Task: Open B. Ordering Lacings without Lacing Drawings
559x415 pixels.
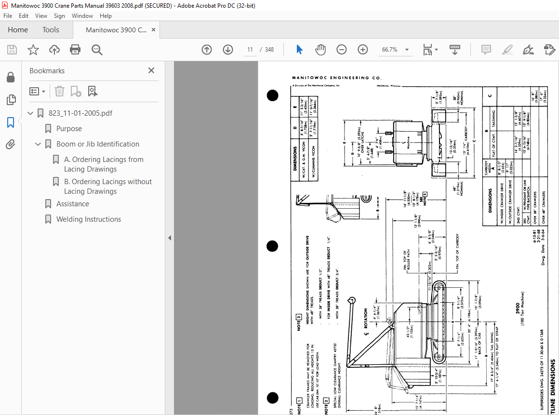Action: 108,187
